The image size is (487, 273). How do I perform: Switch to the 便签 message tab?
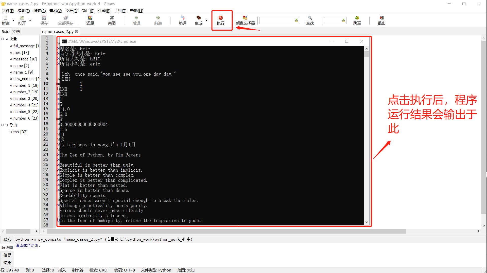point(7,262)
